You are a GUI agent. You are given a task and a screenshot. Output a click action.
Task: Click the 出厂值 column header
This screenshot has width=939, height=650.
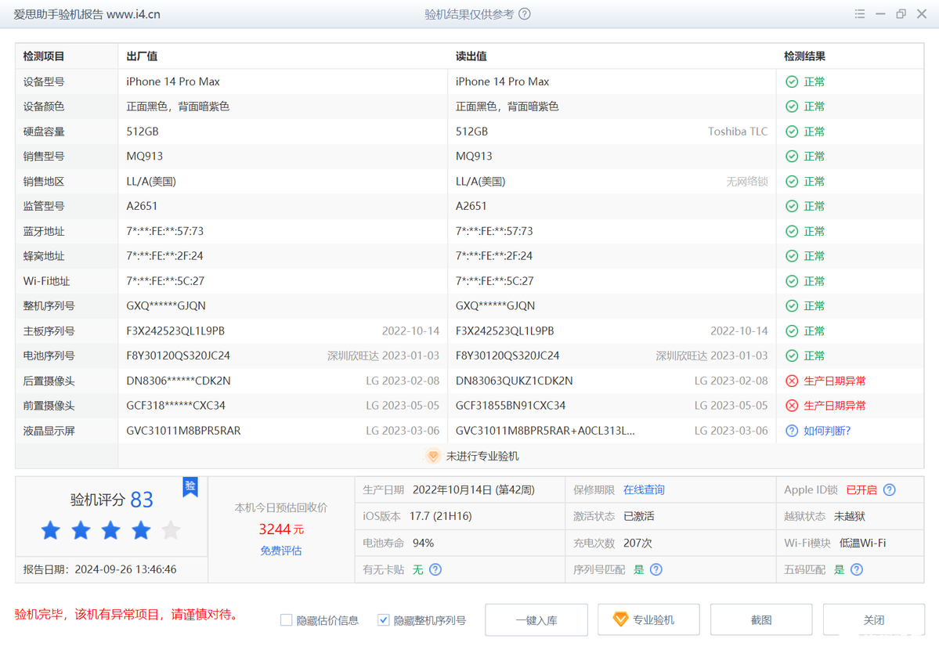[142, 56]
